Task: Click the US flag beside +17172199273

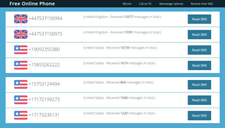Action: 21,100
